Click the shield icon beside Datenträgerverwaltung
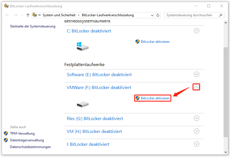Screen dimensions: 230x157 tap(6, 140)
